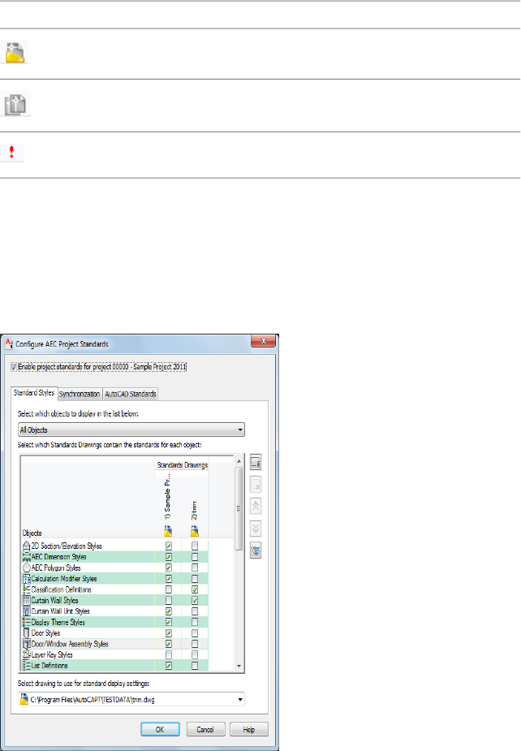The width and height of the screenshot is (521, 751).
Task: Click the Door Styles door icon
Action: pyautogui.click(x=26, y=633)
